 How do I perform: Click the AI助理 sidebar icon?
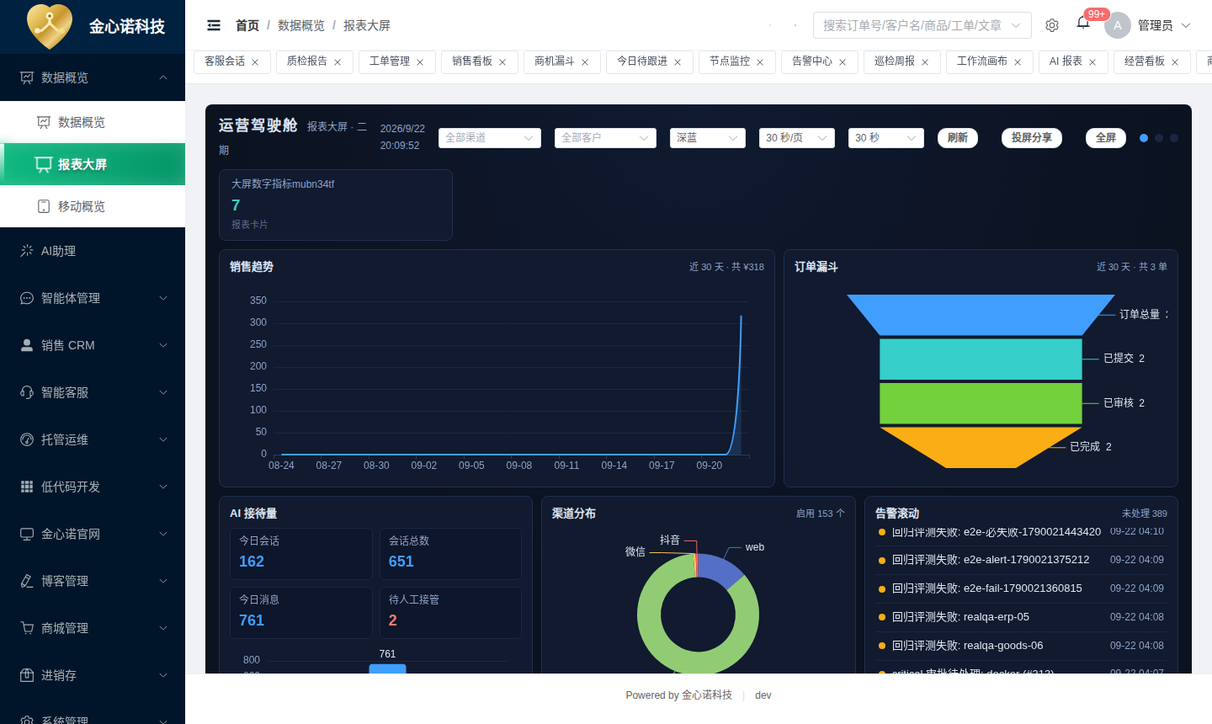click(x=27, y=251)
